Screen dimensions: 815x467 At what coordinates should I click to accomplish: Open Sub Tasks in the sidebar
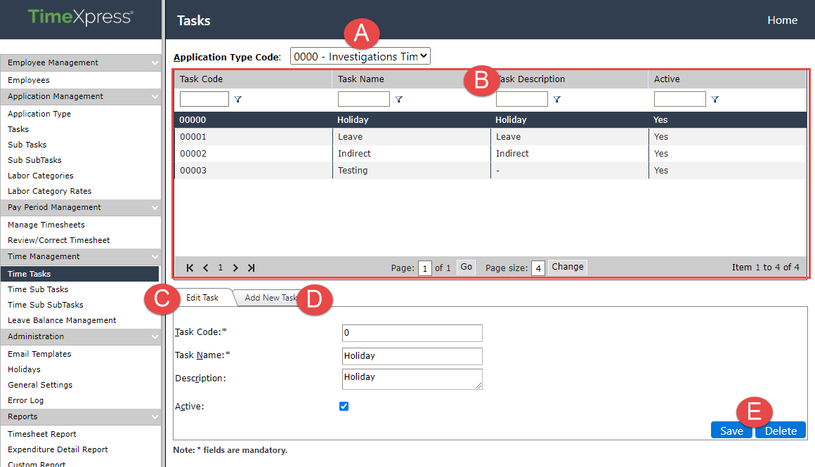point(27,145)
